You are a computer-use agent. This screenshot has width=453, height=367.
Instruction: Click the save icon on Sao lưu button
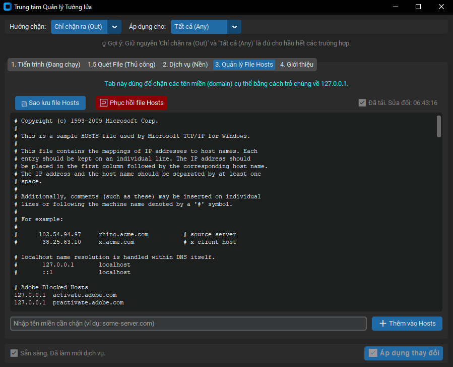coord(23,103)
